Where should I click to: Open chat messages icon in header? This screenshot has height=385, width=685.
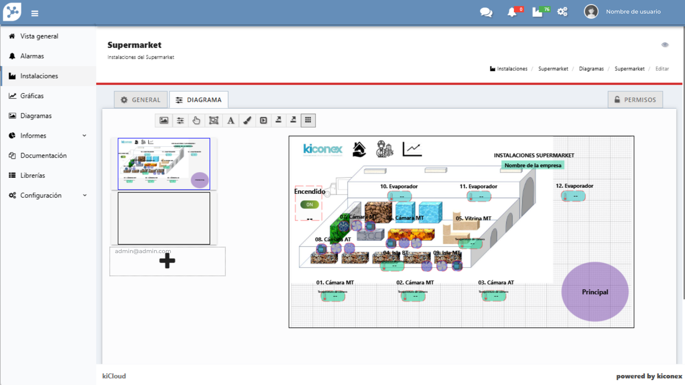pyautogui.click(x=486, y=12)
